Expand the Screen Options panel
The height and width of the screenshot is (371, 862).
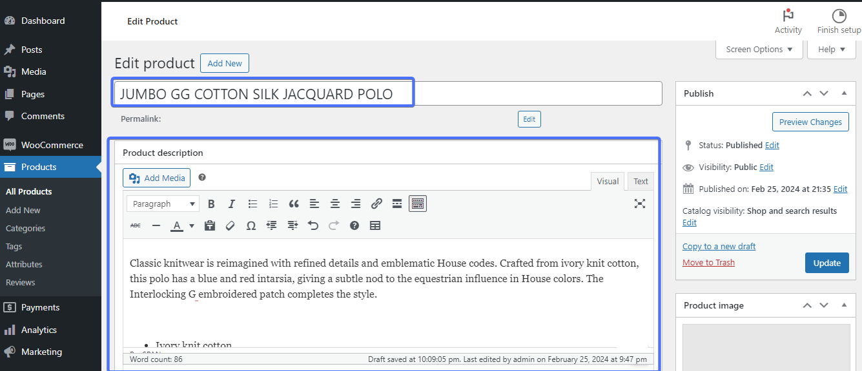[759, 50]
